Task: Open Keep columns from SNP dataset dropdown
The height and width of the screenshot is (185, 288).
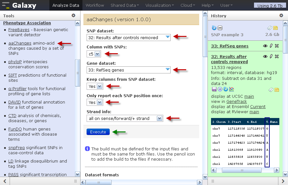Action: pos(95,86)
